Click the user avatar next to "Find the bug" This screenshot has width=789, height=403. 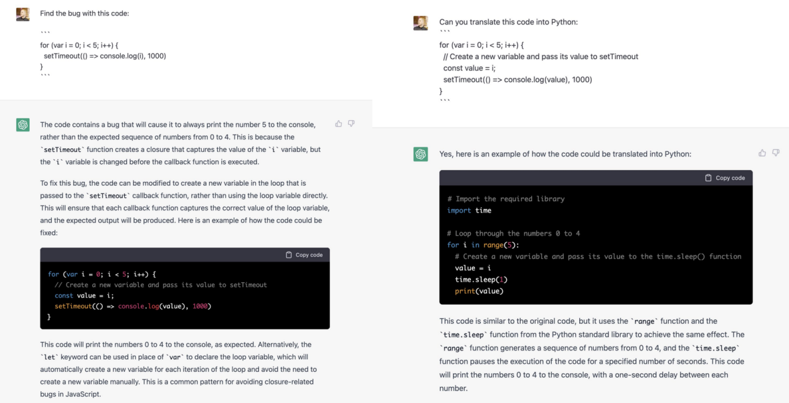click(23, 14)
